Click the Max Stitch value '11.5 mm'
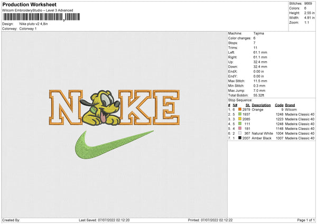Image resolution: width=317 pixels, height=224 pixels. 260,81
